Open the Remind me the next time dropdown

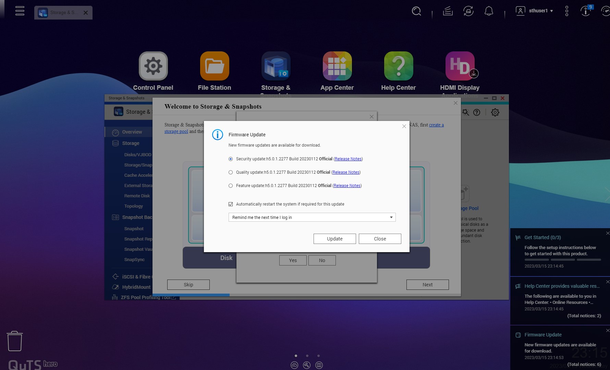click(x=312, y=217)
